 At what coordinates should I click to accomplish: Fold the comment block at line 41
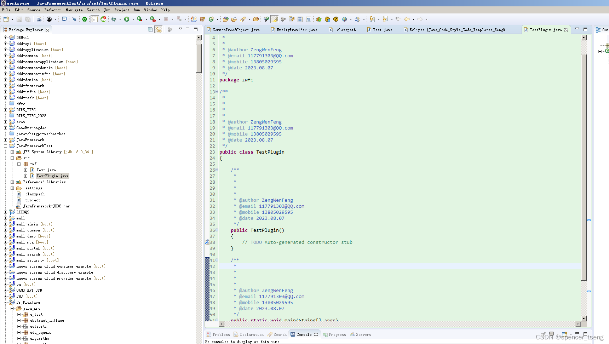point(217,260)
